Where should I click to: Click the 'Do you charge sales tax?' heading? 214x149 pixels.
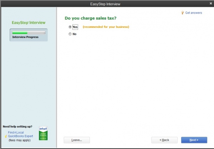pyautogui.click(x=91, y=18)
